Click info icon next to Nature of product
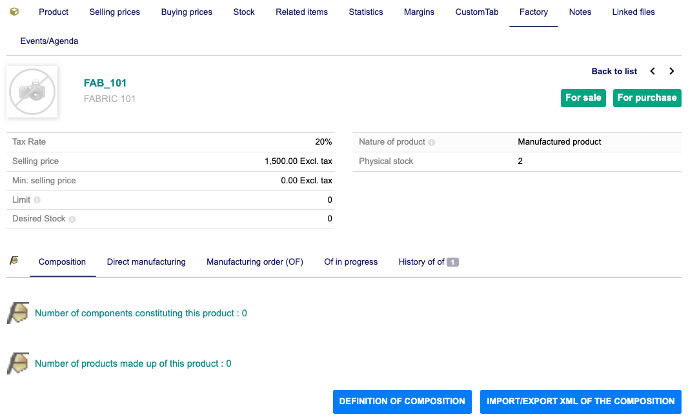 point(432,142)
